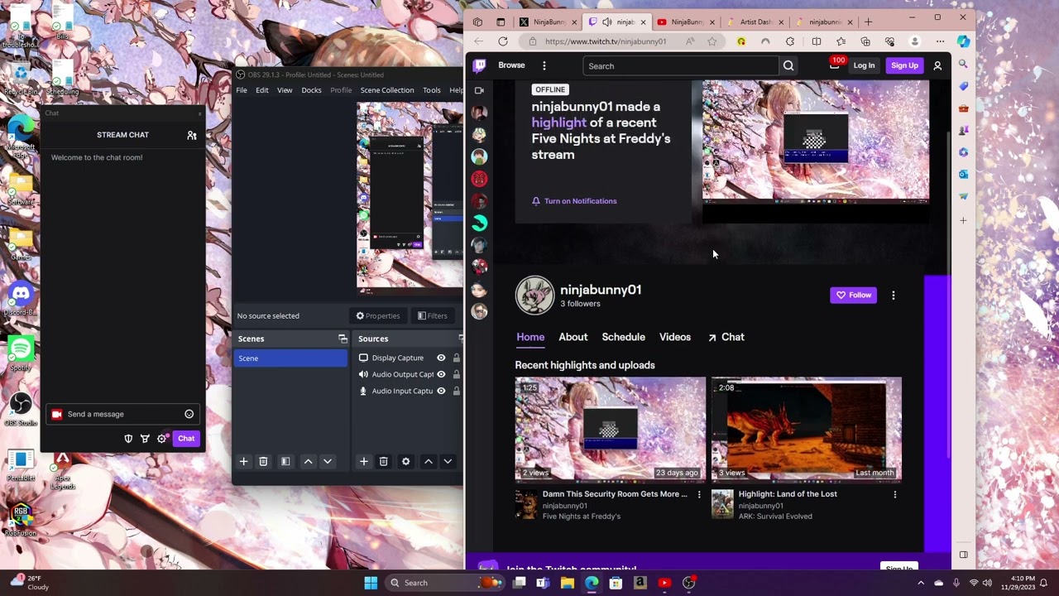The image size is (1059, 596).
Task: Open Edge Copilot sidebar icon
Action: coord(963,41)
